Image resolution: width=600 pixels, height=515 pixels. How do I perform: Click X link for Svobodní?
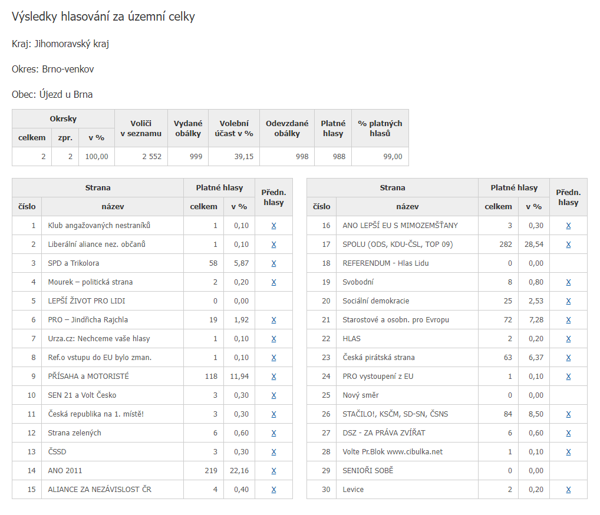point(568,282)
